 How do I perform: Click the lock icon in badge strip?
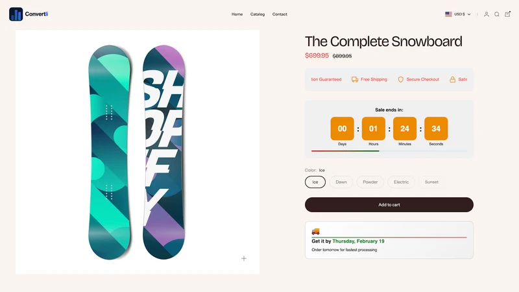click(x=452, y=79)
